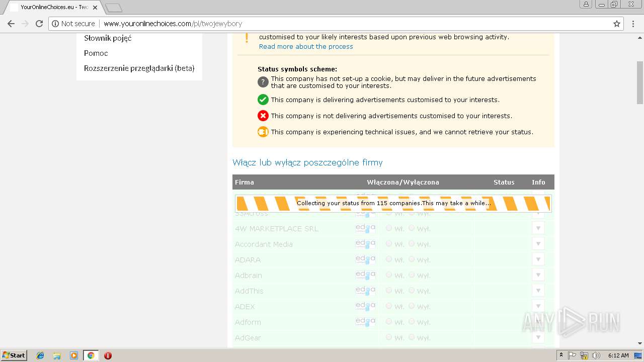Turn on Accordant Media with Wł.
Screen dimensions: 644x362
point(389,243)
